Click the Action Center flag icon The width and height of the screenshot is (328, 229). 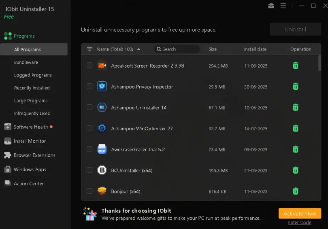(8, 183)
